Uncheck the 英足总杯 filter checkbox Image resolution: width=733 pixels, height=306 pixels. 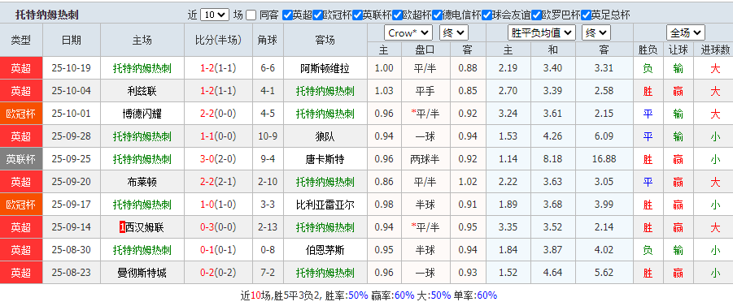click(x=587, y=15)
